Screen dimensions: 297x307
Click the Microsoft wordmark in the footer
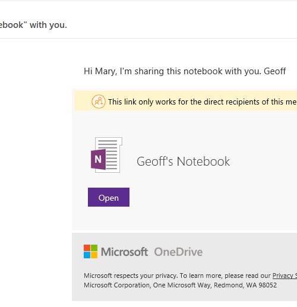coord(124,252)
